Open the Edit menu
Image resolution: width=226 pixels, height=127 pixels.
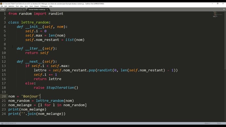pyautogui.click(x=6, y=6)
